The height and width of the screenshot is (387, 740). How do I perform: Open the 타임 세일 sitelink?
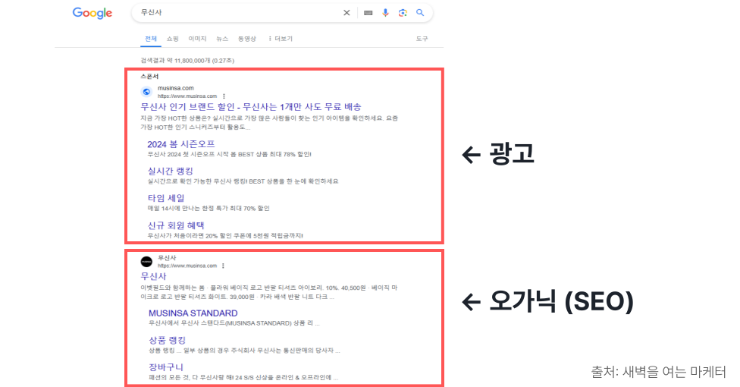(166, 198)
